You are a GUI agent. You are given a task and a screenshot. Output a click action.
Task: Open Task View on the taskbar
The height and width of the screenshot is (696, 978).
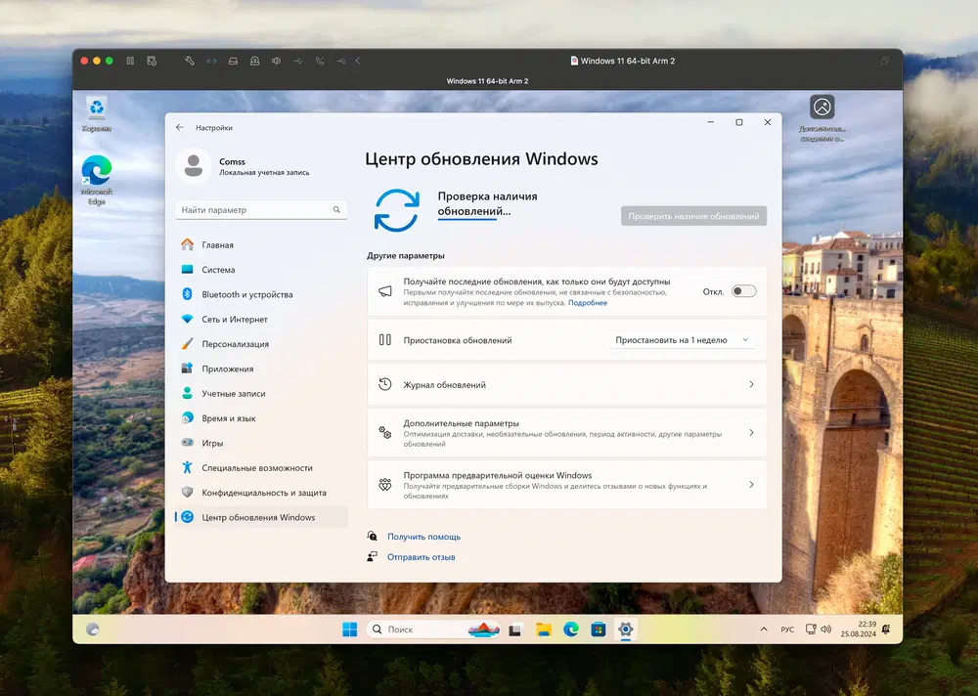(x=514, y=630)
